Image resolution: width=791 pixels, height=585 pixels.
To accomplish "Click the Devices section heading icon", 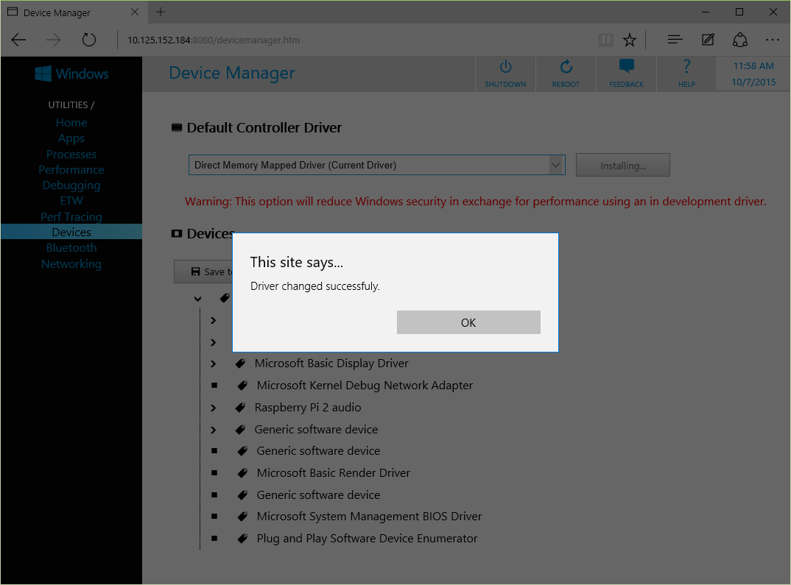I will pyautogui.click(x=177, y=233).
